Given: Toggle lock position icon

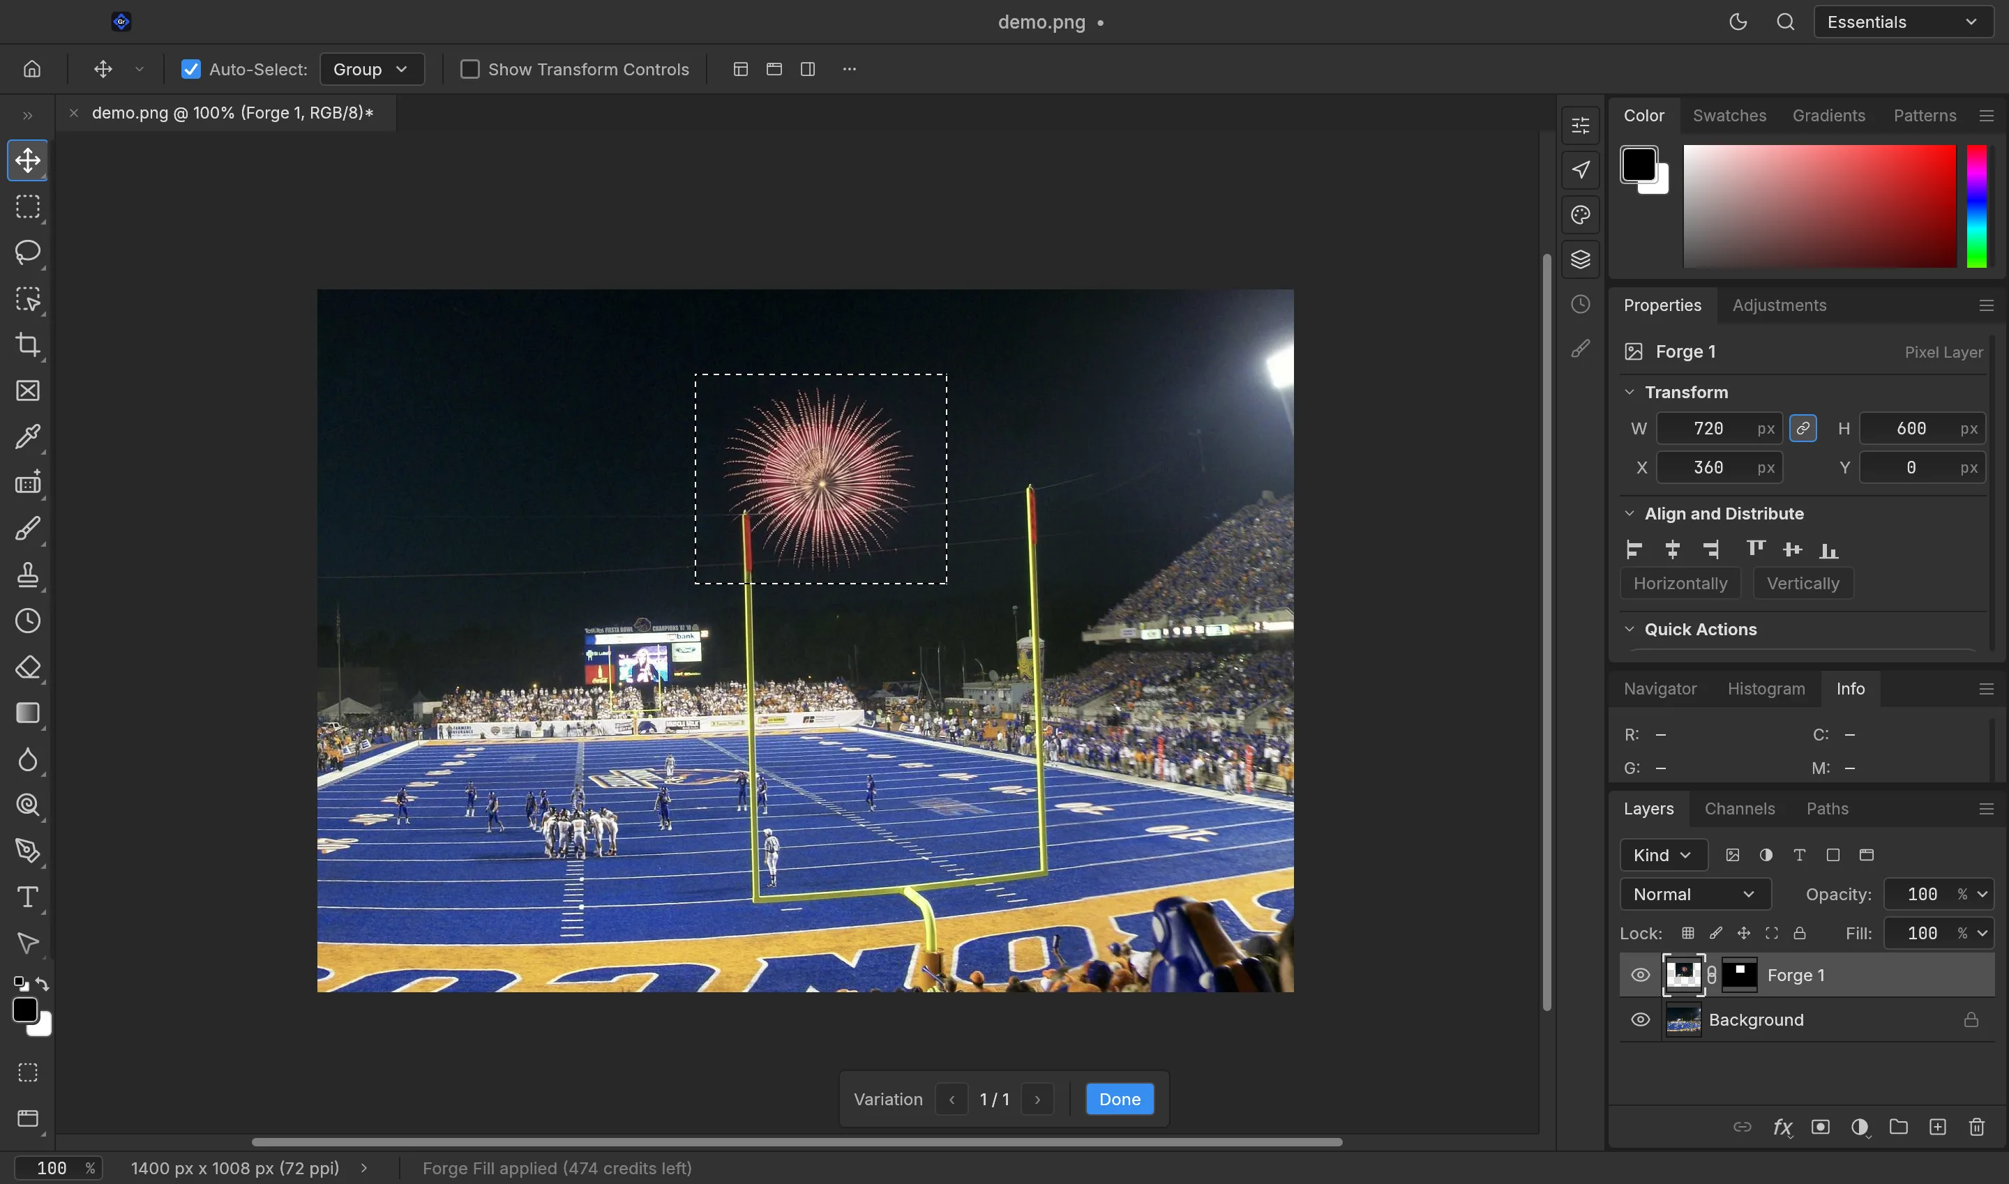Looking at the screenshot, I should (1744, 933).
